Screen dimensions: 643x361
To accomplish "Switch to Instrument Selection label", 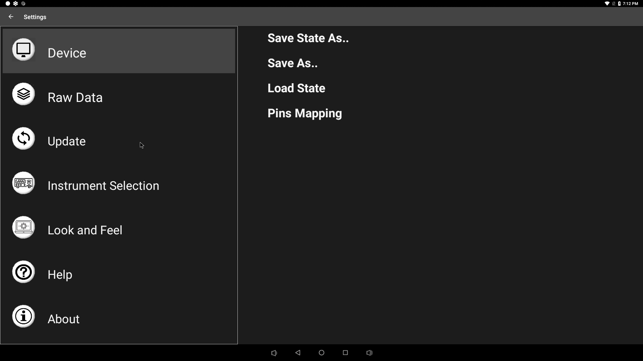I will (103, 186).
